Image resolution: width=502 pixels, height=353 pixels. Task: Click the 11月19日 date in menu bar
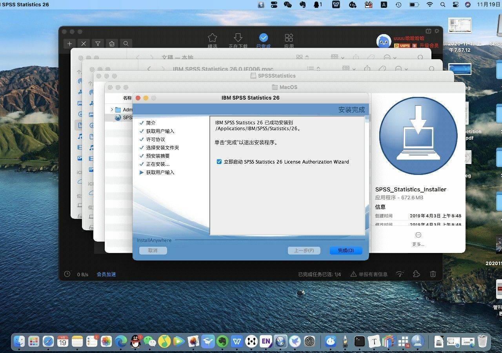tap(489, 5)
